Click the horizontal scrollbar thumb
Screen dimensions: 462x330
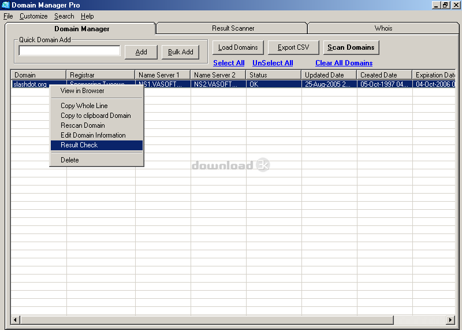(207, 320)
